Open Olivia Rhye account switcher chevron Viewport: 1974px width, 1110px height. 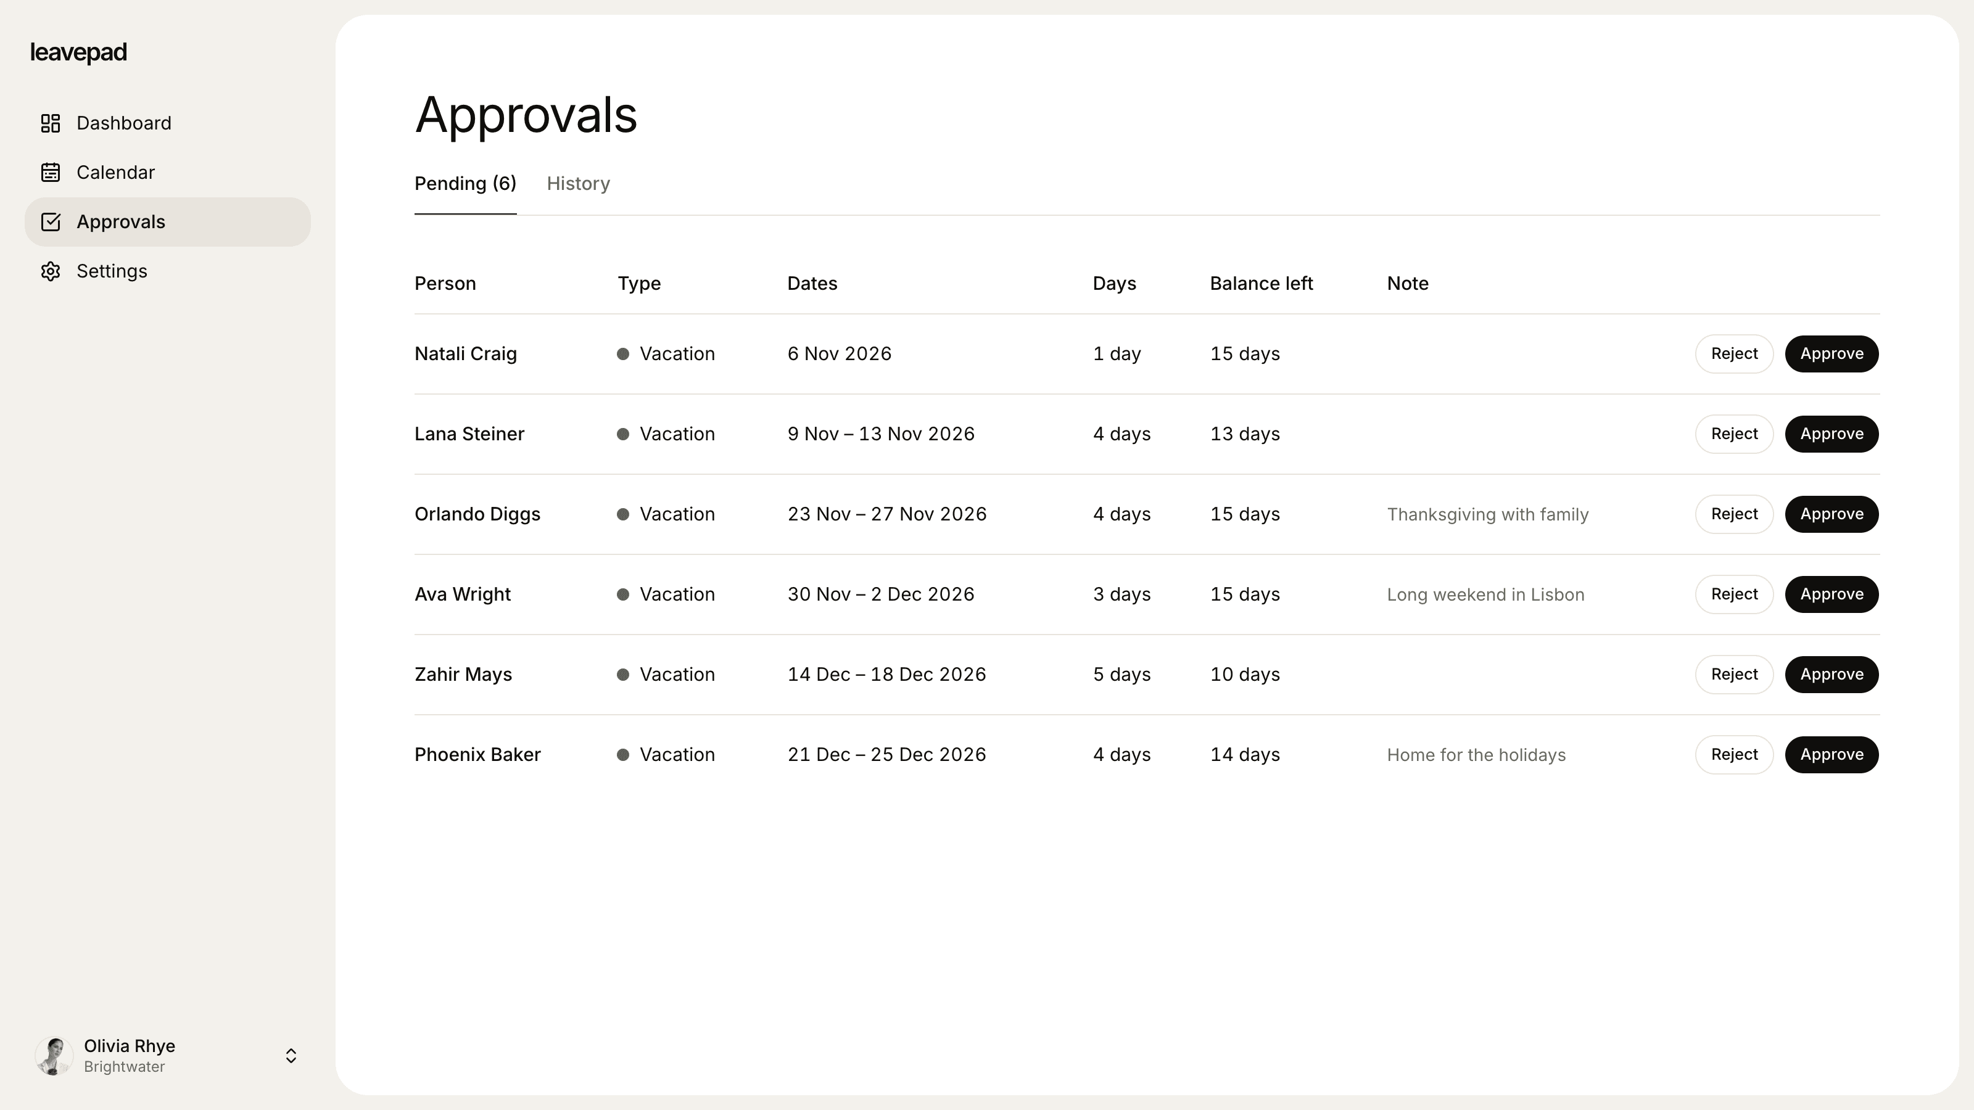[291, 1056]
